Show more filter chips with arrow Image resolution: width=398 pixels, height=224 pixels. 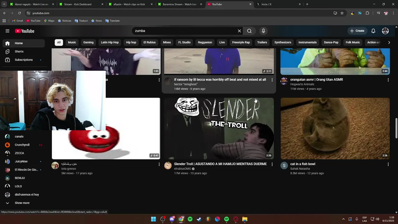pos(389,42)
